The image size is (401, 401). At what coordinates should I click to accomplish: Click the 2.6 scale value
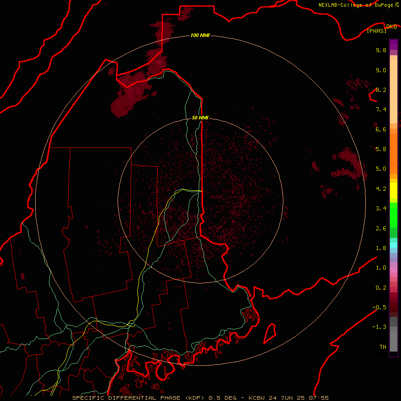(x=381, y=229)
